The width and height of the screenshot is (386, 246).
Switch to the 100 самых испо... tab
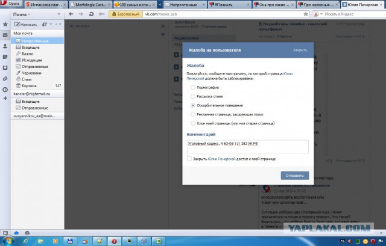tap(135, 4)
